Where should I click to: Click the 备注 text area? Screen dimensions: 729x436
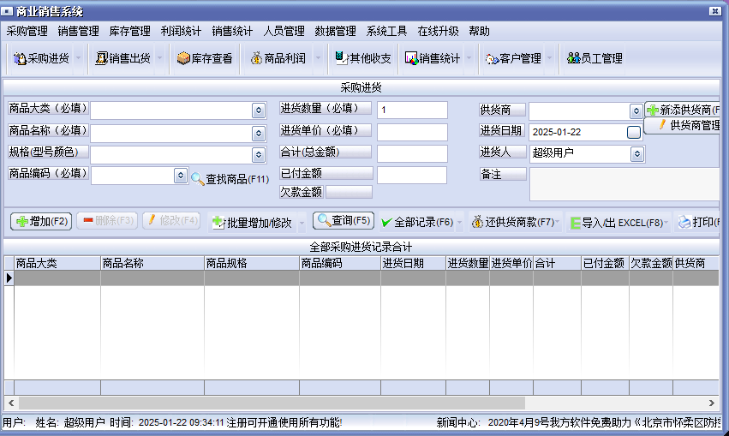(x=624, y=184)
